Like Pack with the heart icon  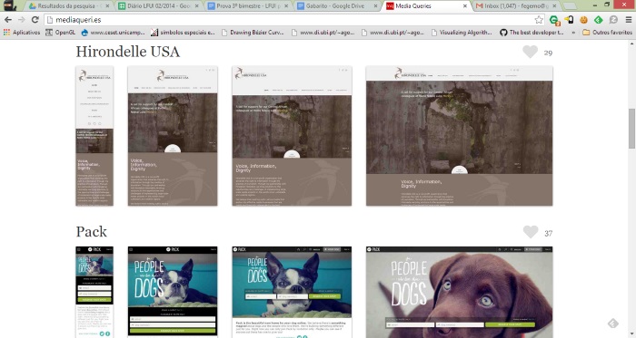pos(530,232)
